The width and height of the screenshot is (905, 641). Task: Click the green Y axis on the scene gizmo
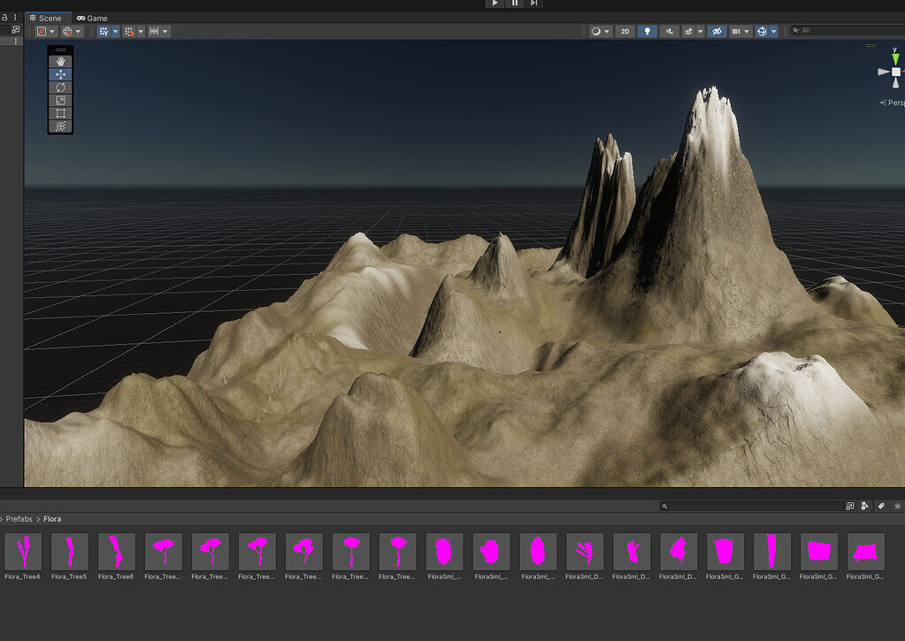click(895, 58)
